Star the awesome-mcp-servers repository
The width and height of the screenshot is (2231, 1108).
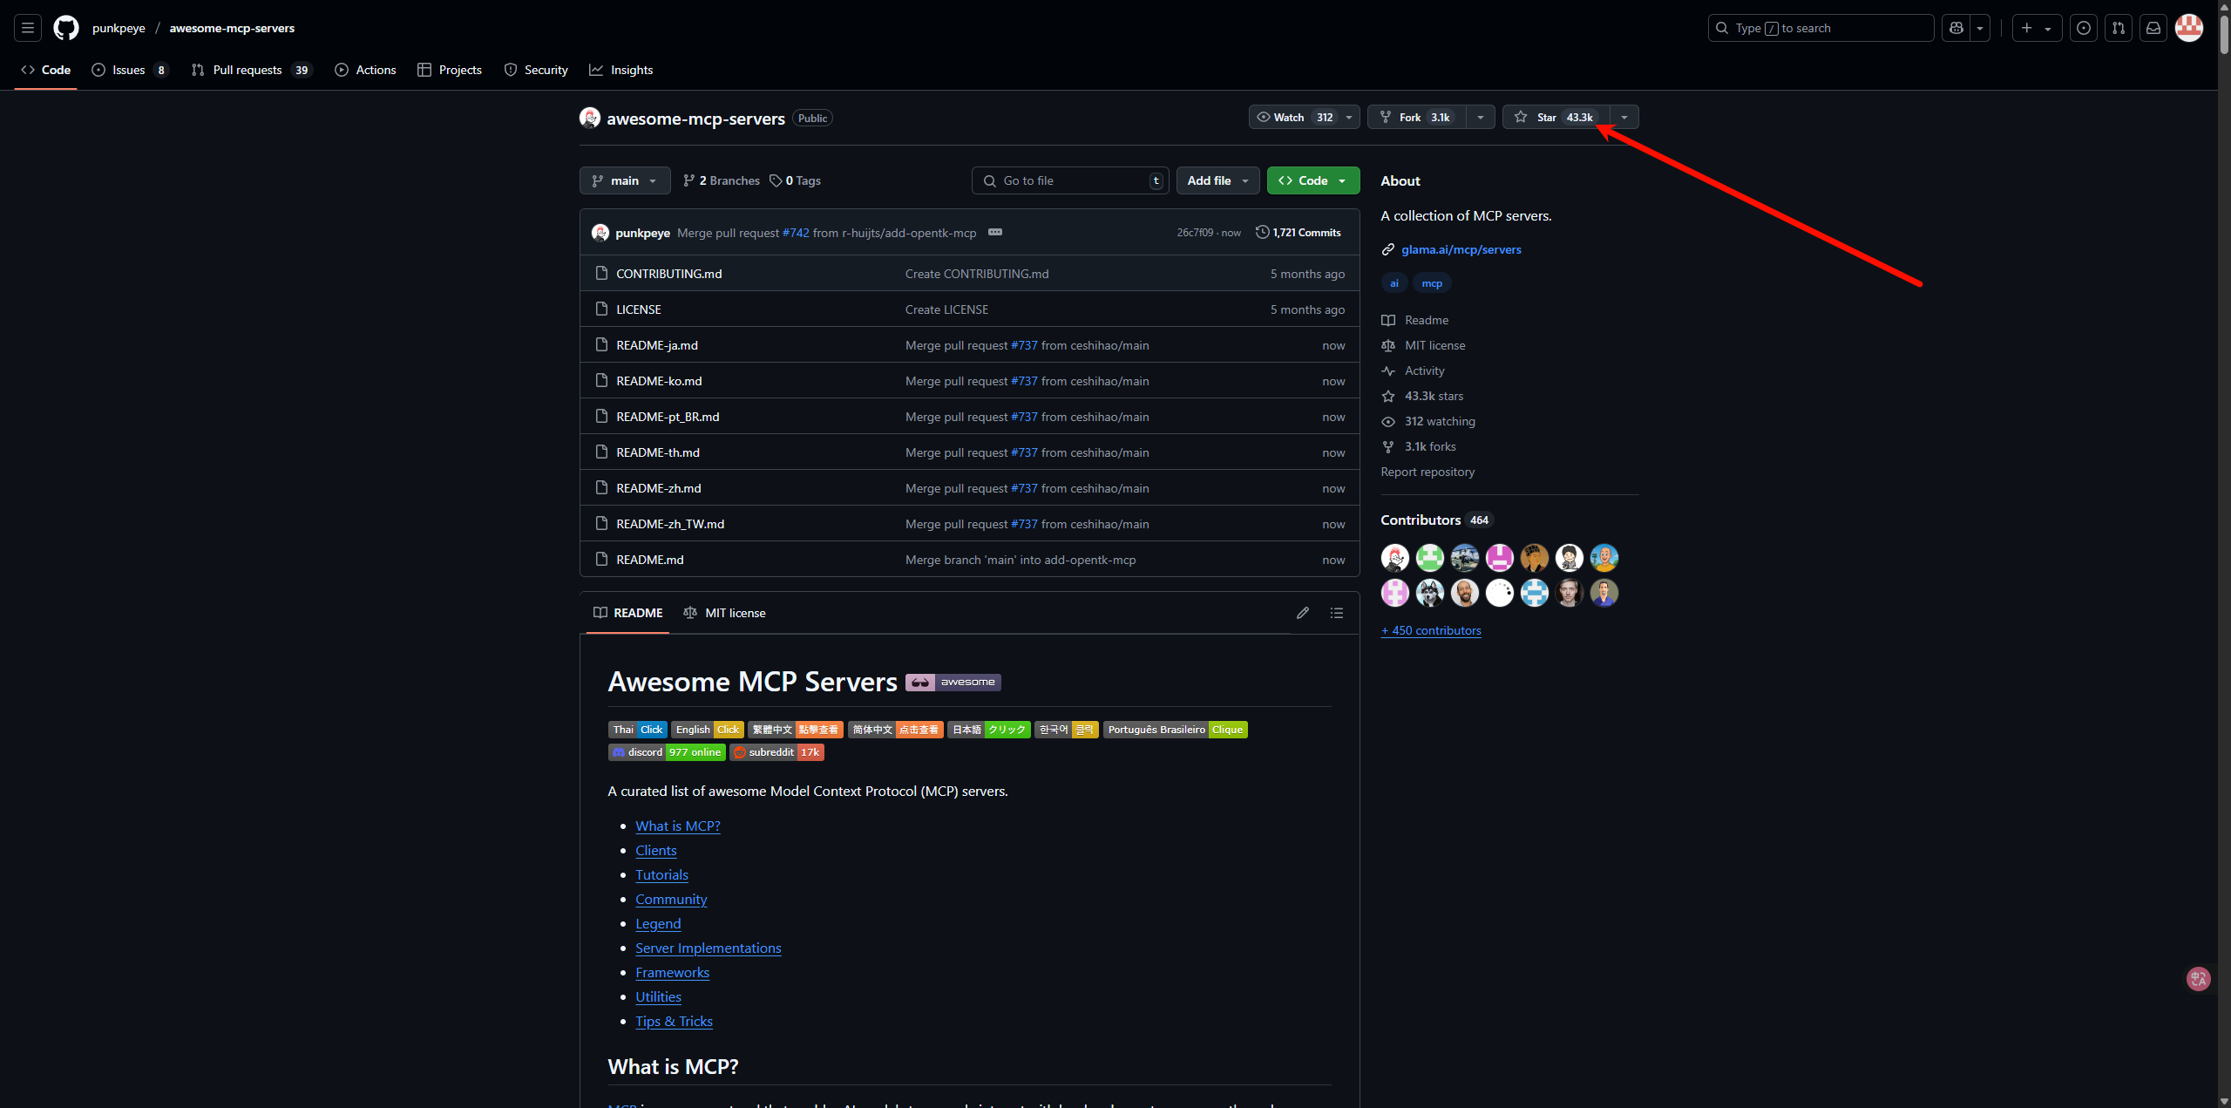click(1556, 117)
